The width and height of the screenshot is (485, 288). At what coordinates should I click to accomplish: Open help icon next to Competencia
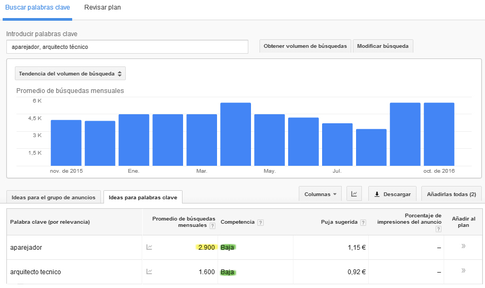261,222
